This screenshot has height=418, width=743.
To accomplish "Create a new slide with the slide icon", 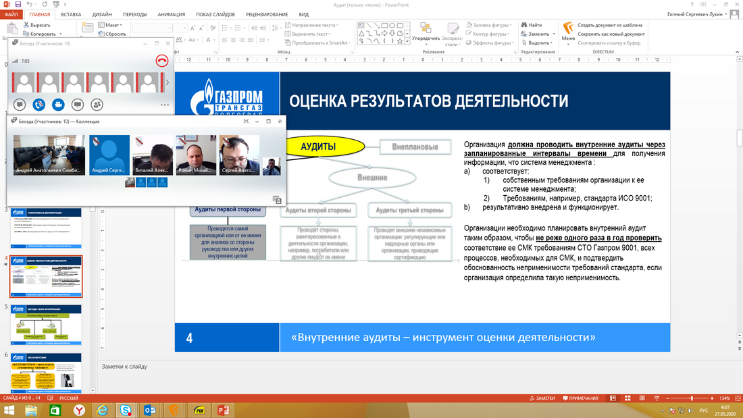I will [x=87, y=26].
